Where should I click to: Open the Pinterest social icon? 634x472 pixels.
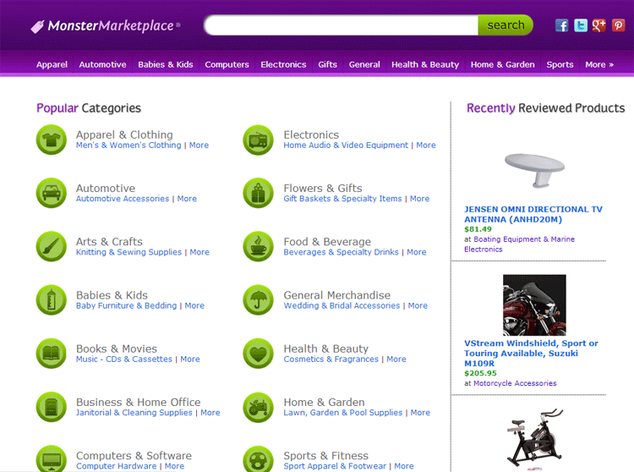(x=618, y=25)
